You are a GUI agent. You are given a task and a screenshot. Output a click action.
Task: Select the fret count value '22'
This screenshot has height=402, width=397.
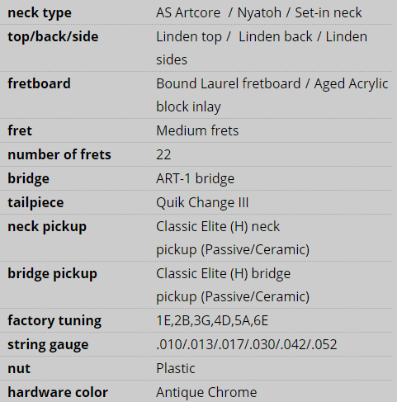click(x=163, y=154)
